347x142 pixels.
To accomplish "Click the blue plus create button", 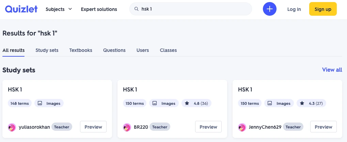I will pos(270,9).
